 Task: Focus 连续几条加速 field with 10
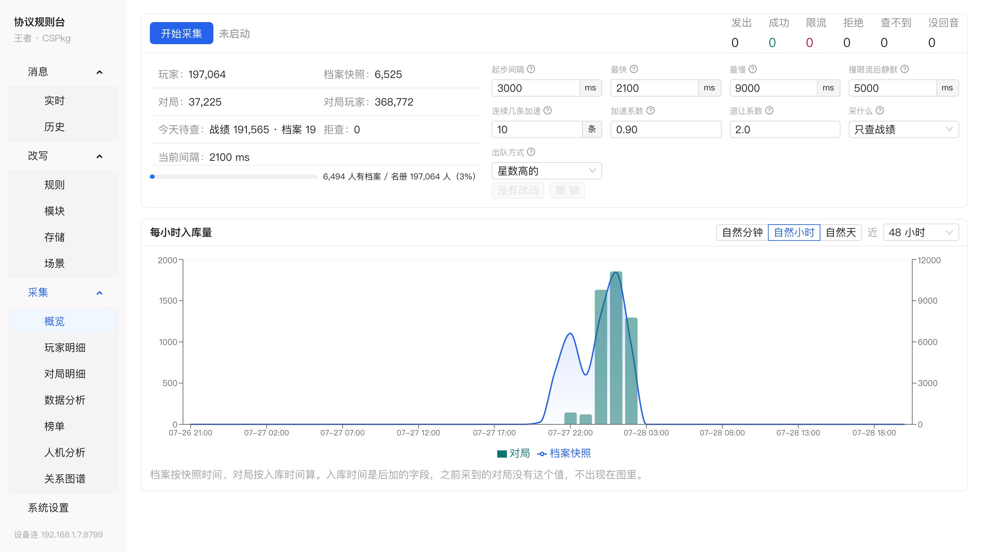coord(537,129)
